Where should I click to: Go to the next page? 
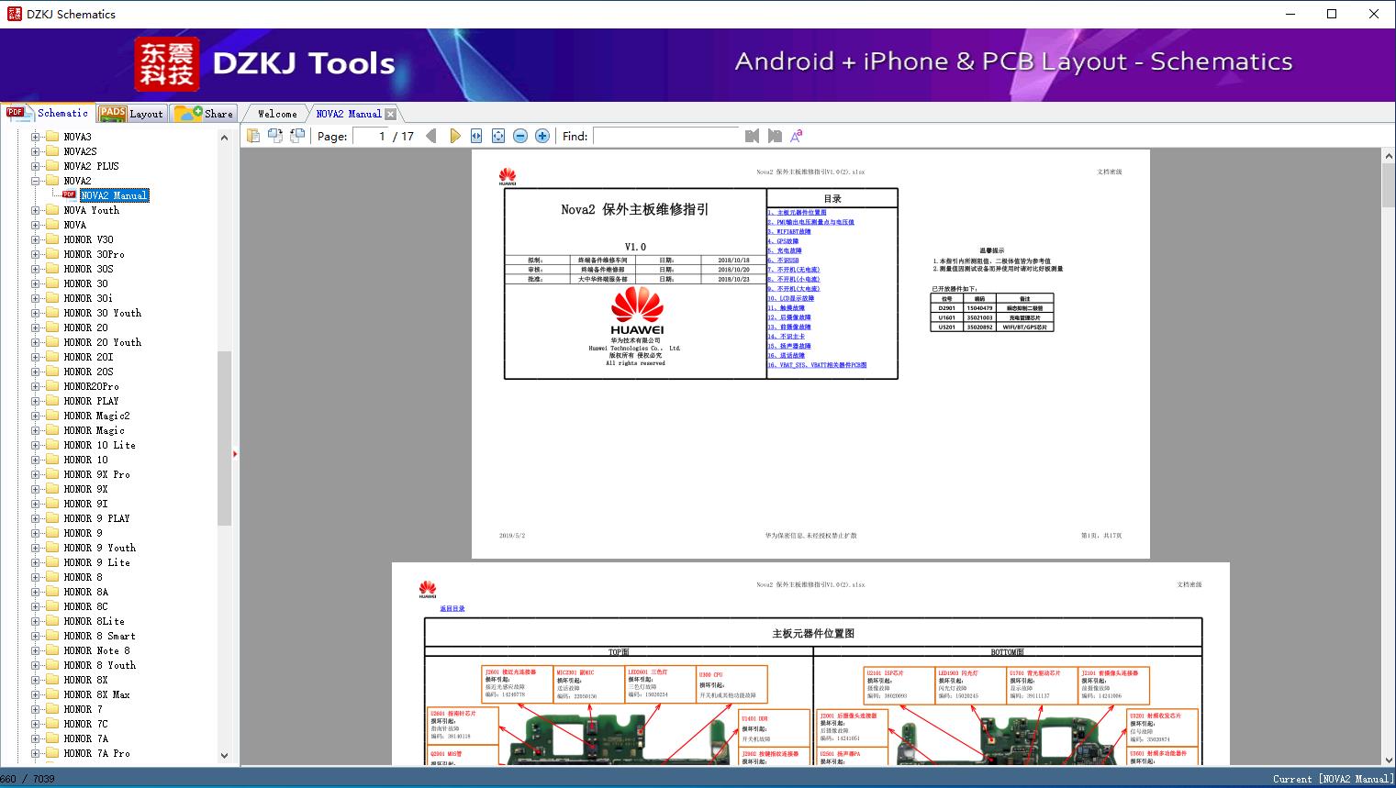pyautogui.click(x=454, y=136)
